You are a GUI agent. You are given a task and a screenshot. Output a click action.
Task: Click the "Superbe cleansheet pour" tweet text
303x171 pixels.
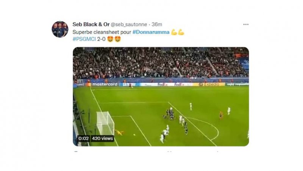click(x=102, y=32)
